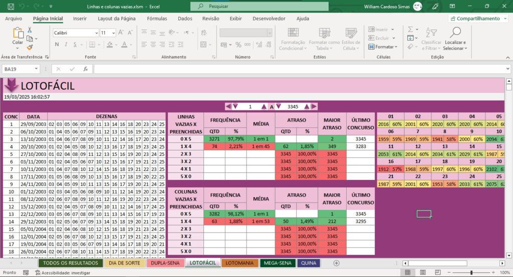
Task: Open Localizar e Selecionar menu
Action: (455, 39)
